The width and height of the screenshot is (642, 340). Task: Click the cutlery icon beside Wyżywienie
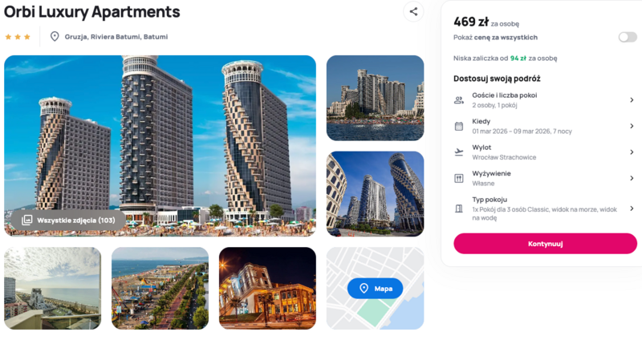click(x=459, y=178)
